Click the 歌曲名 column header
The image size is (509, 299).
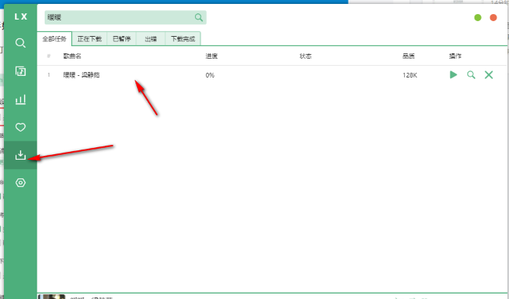(72, 56)
